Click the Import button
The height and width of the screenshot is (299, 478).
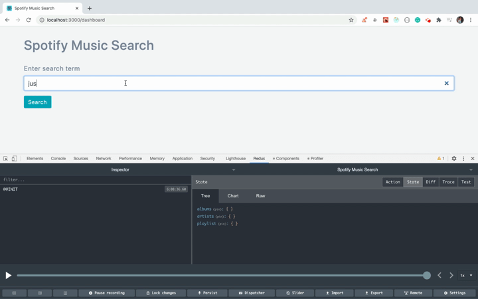[334, 293]
